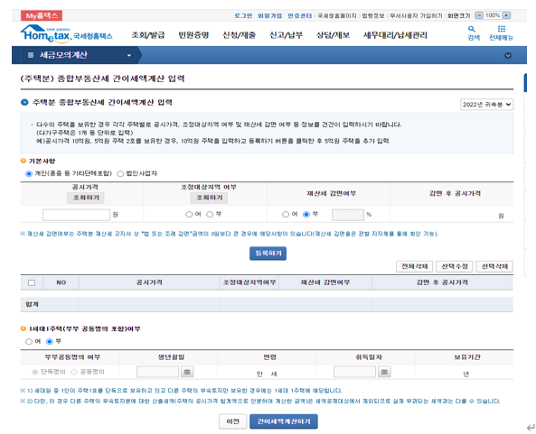The width and height of the screenshot is (536, 434).
Task: Choose 부 for 조정대상지역 여부
Action: (210, 214)
